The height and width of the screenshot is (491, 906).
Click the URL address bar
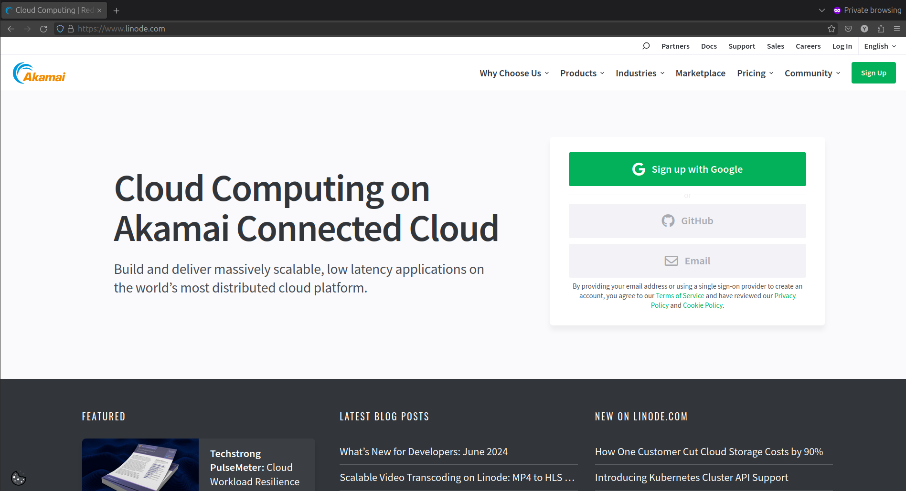430,29
